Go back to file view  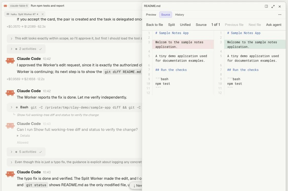(x=154, y=25)
